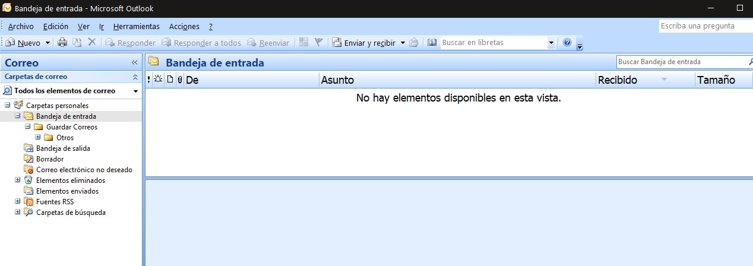Select Carpetas personales in folder tree

click(58, 105)
